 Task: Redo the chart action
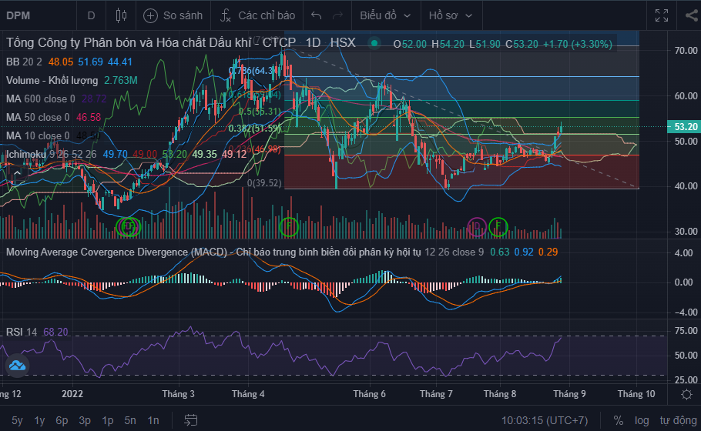point(337,15)
